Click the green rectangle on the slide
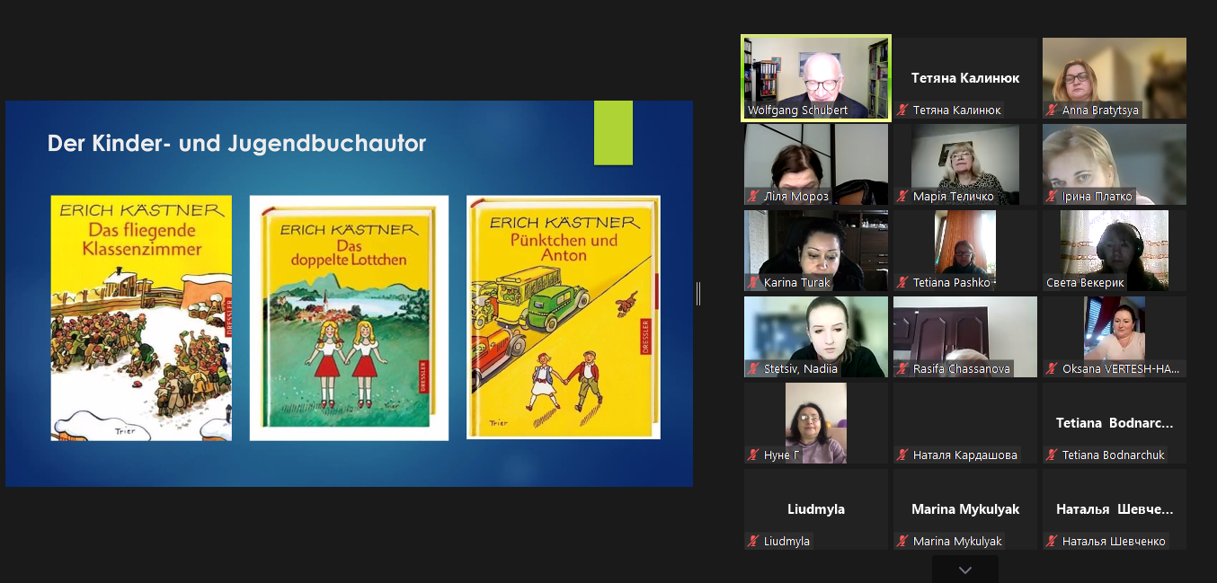The width and height of the screenshot is (1217, 583). click(613, 133)
